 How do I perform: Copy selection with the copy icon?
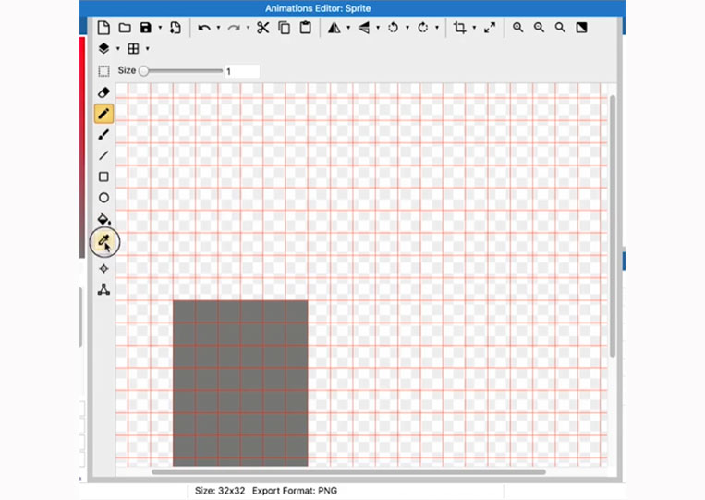285,28
